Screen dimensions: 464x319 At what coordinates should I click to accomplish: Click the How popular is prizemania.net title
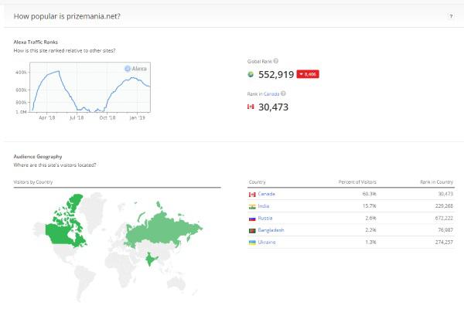pyautogui.click(x=67, y=16)
